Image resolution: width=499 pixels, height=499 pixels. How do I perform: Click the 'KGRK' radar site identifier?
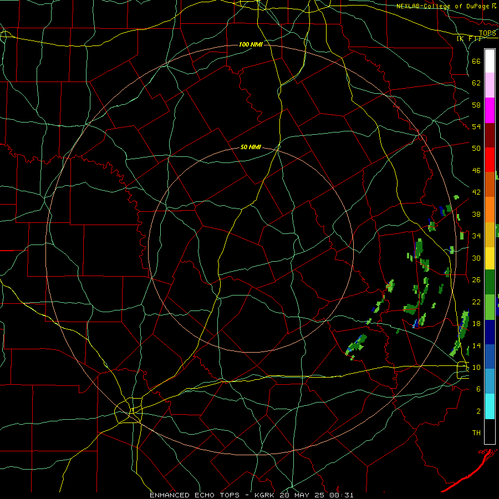[x=264, y=495]
